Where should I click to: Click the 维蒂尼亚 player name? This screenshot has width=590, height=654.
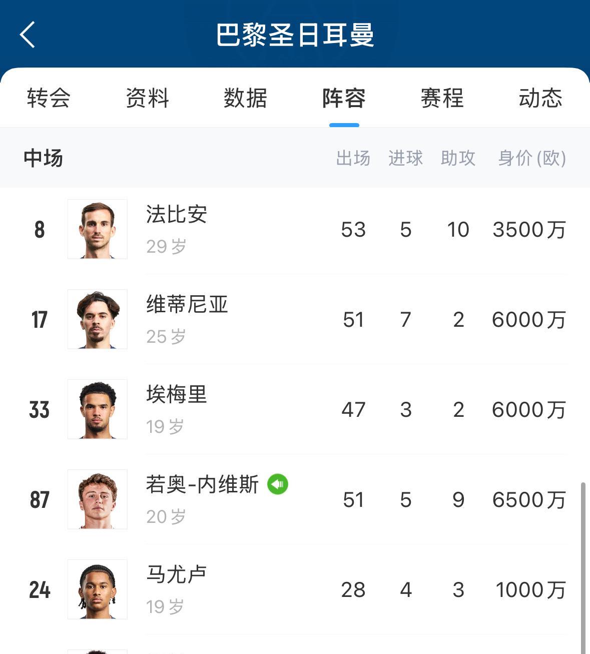[x=187, y=304]
